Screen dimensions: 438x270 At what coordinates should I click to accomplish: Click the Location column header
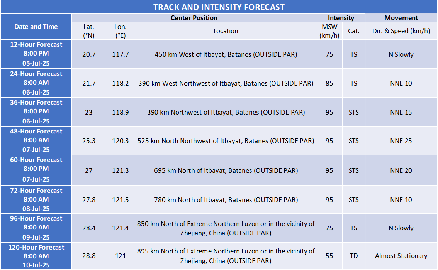226,31
